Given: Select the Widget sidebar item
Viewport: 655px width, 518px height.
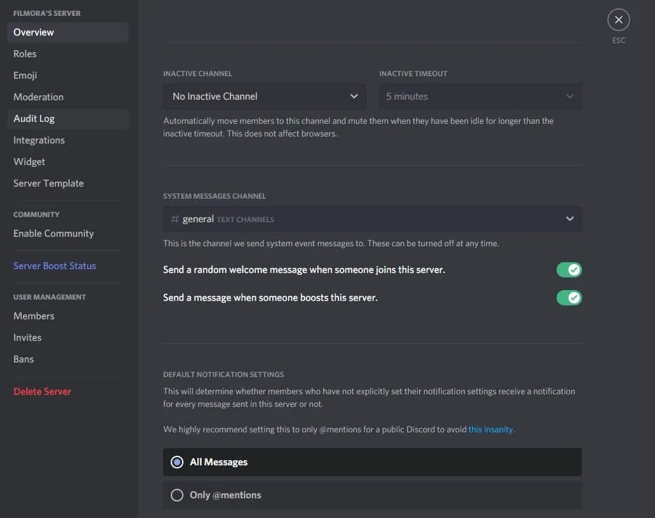Looking at the screenshot, I should [30, 162].
